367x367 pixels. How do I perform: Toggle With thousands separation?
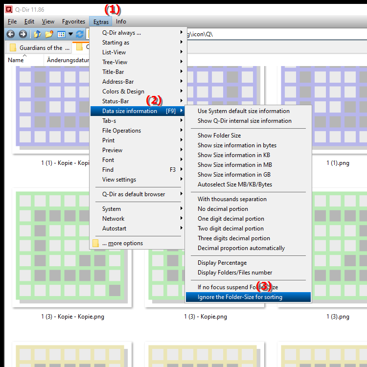pos(248,199)
